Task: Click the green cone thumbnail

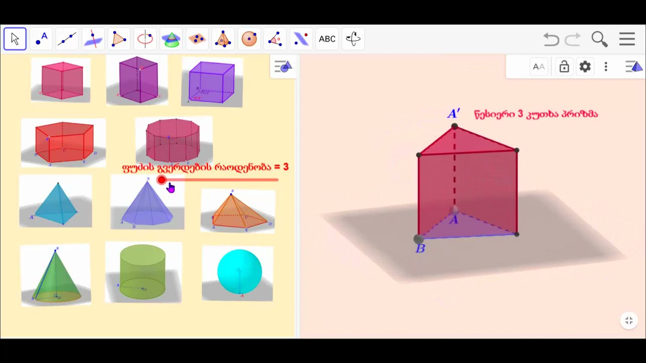Action: [x=56, y=275]
